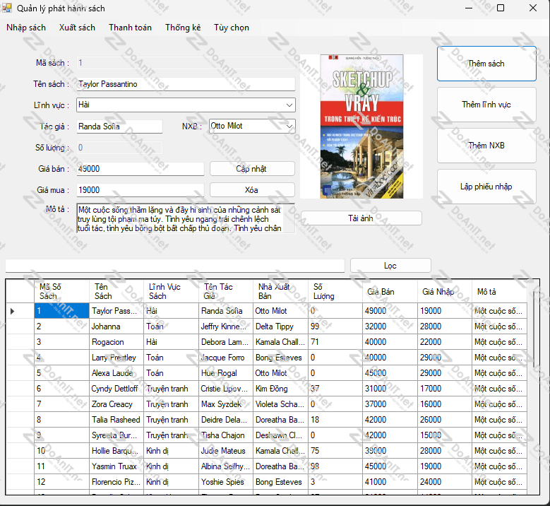Sort by Tên Sách column header
550x506 pixels.
tap(116, 291)
